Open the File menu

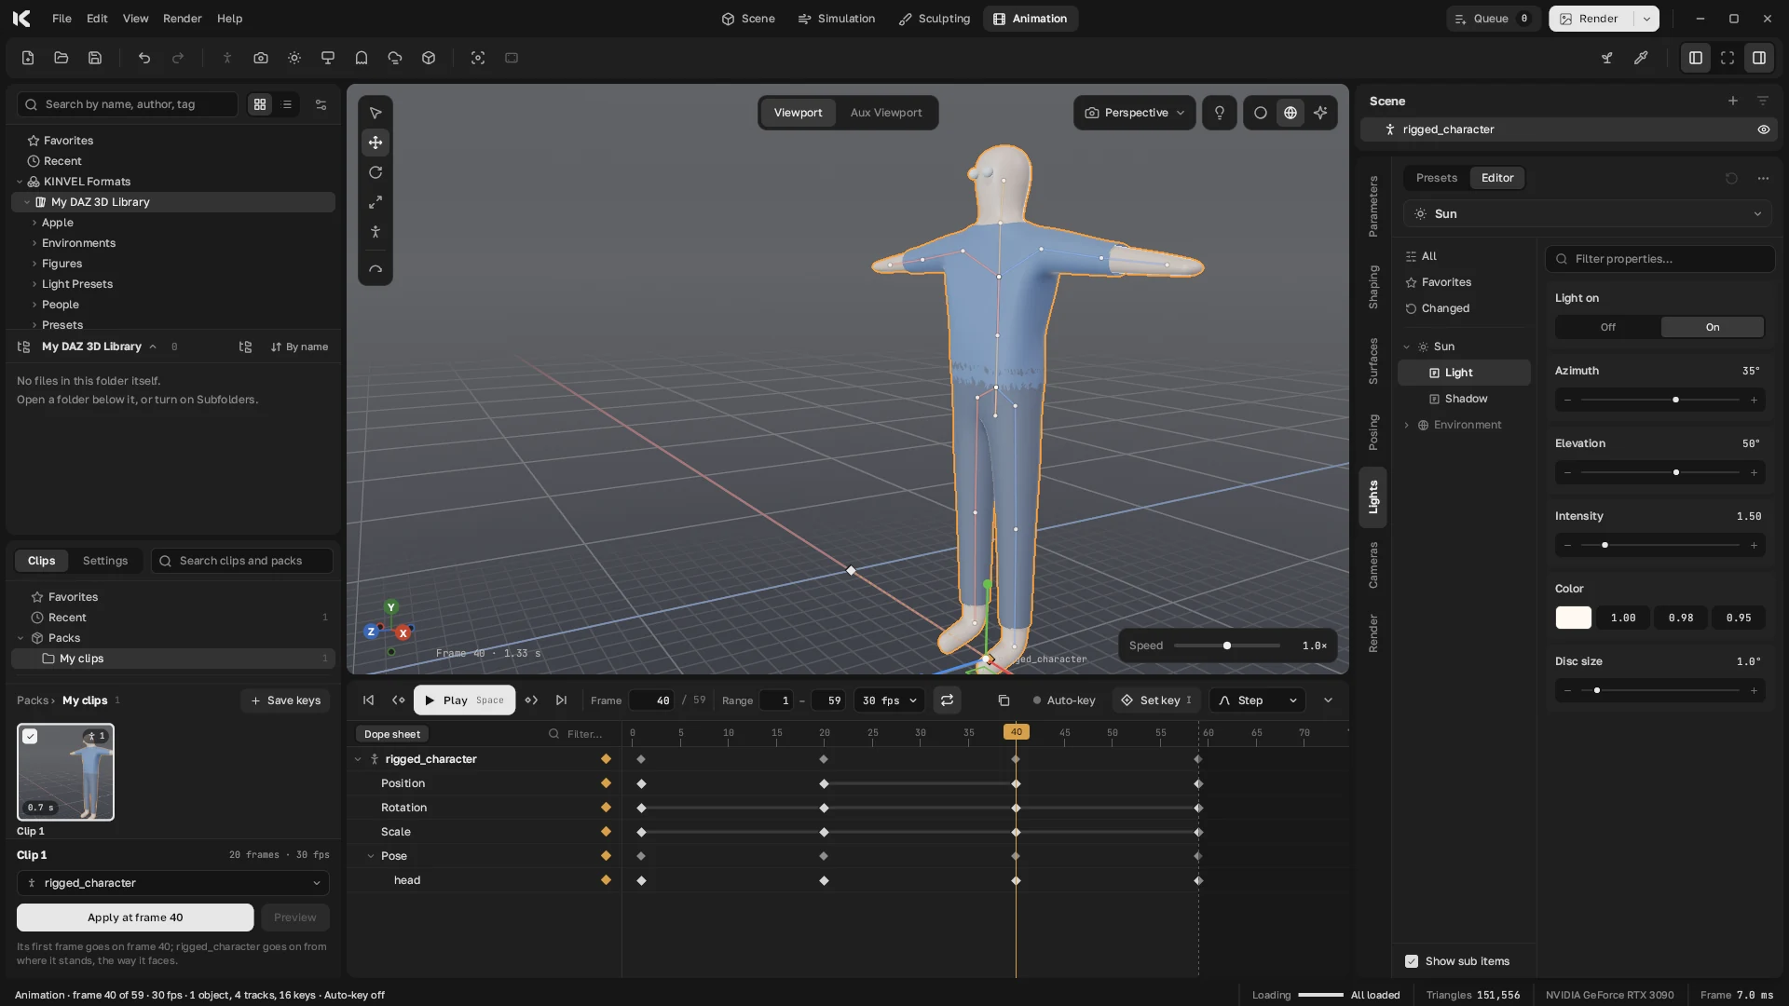point(61,19)
